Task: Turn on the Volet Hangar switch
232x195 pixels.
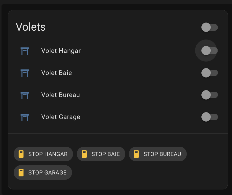Action: click(x=210, y=51)
